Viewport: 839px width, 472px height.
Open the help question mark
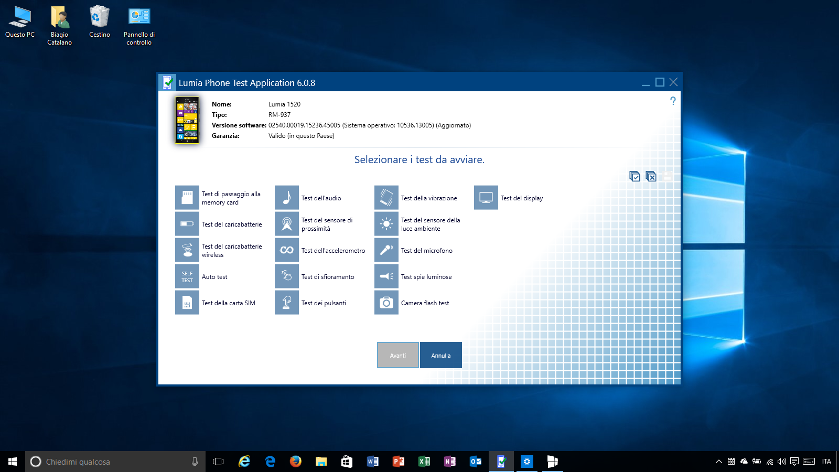pyautogui.click(x=673, y=101)
